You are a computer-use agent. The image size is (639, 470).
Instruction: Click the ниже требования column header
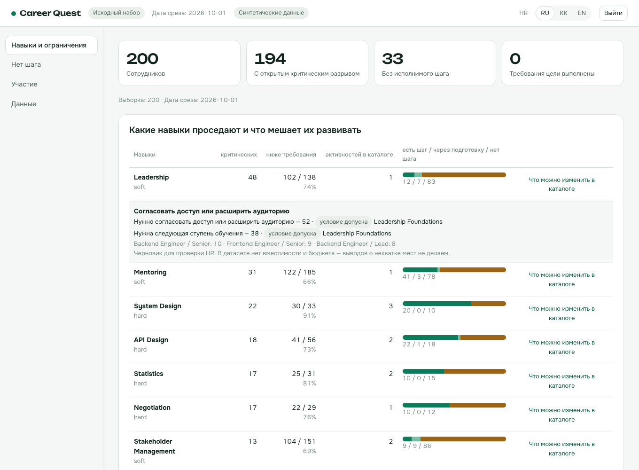(291, 155)
